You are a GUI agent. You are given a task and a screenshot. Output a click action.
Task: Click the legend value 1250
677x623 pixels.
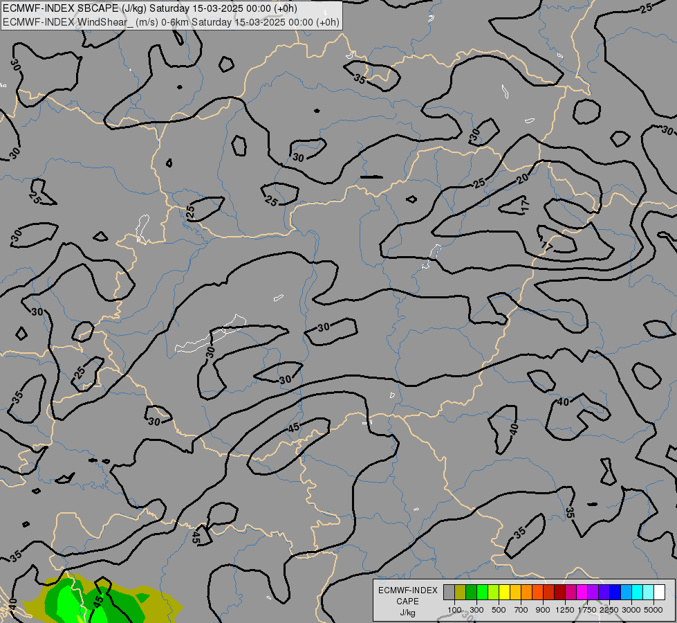(565, 610)
